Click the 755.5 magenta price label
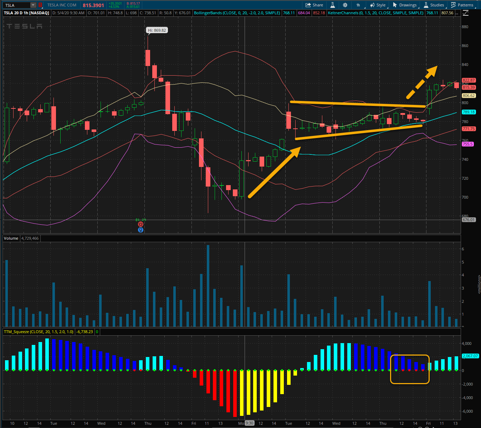Screen dimensions: 481x428 point(467,144)
